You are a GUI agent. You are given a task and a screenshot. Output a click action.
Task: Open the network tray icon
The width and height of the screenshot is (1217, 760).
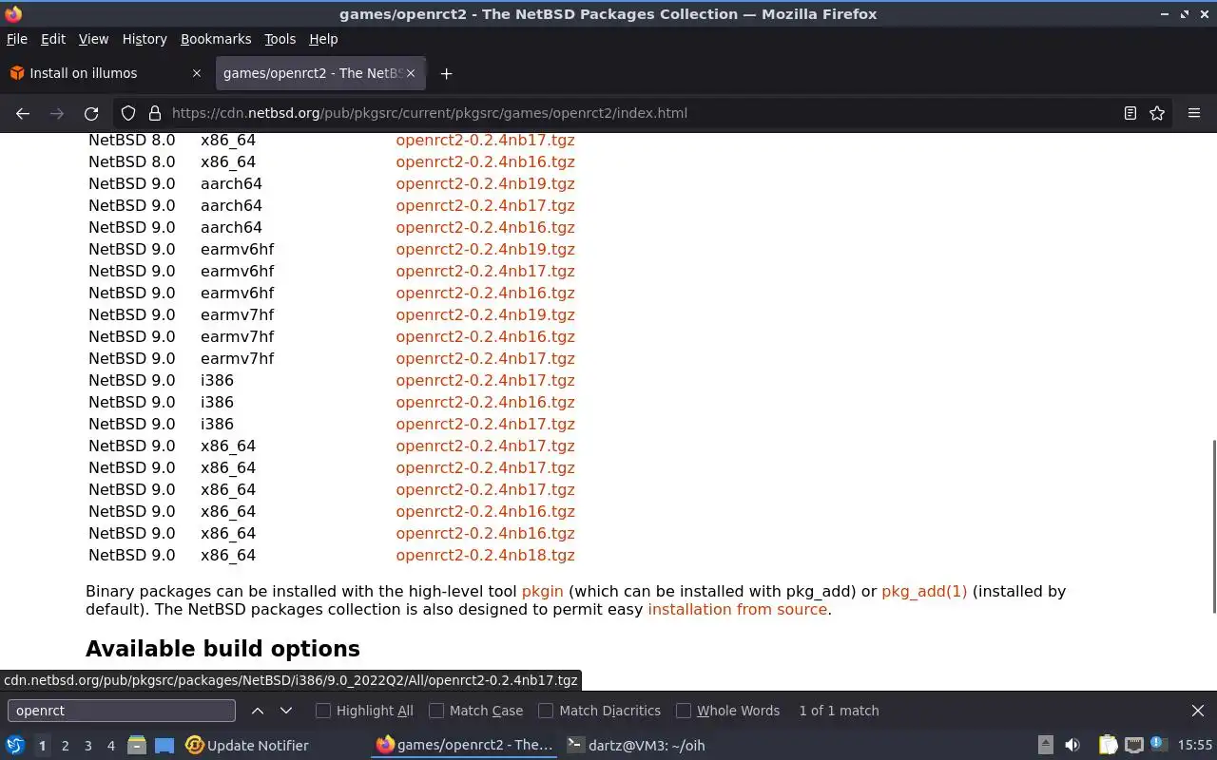click(1133, 746)
